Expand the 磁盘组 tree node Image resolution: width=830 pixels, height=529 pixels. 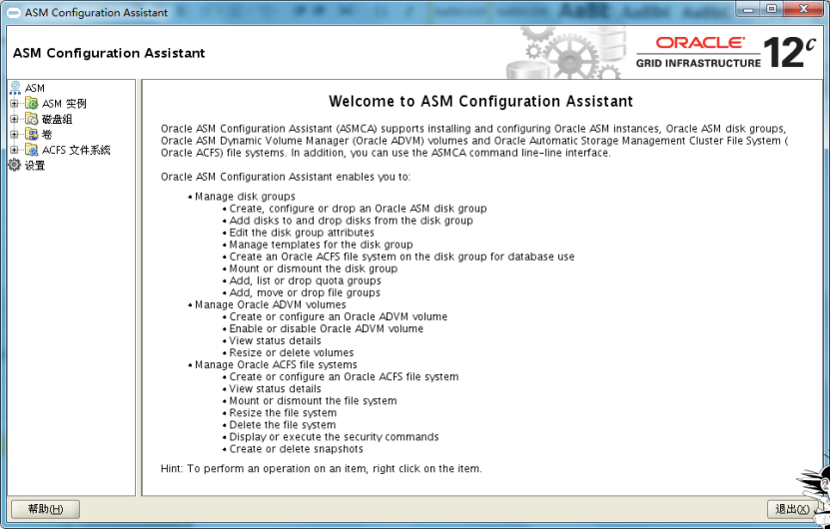14,119
